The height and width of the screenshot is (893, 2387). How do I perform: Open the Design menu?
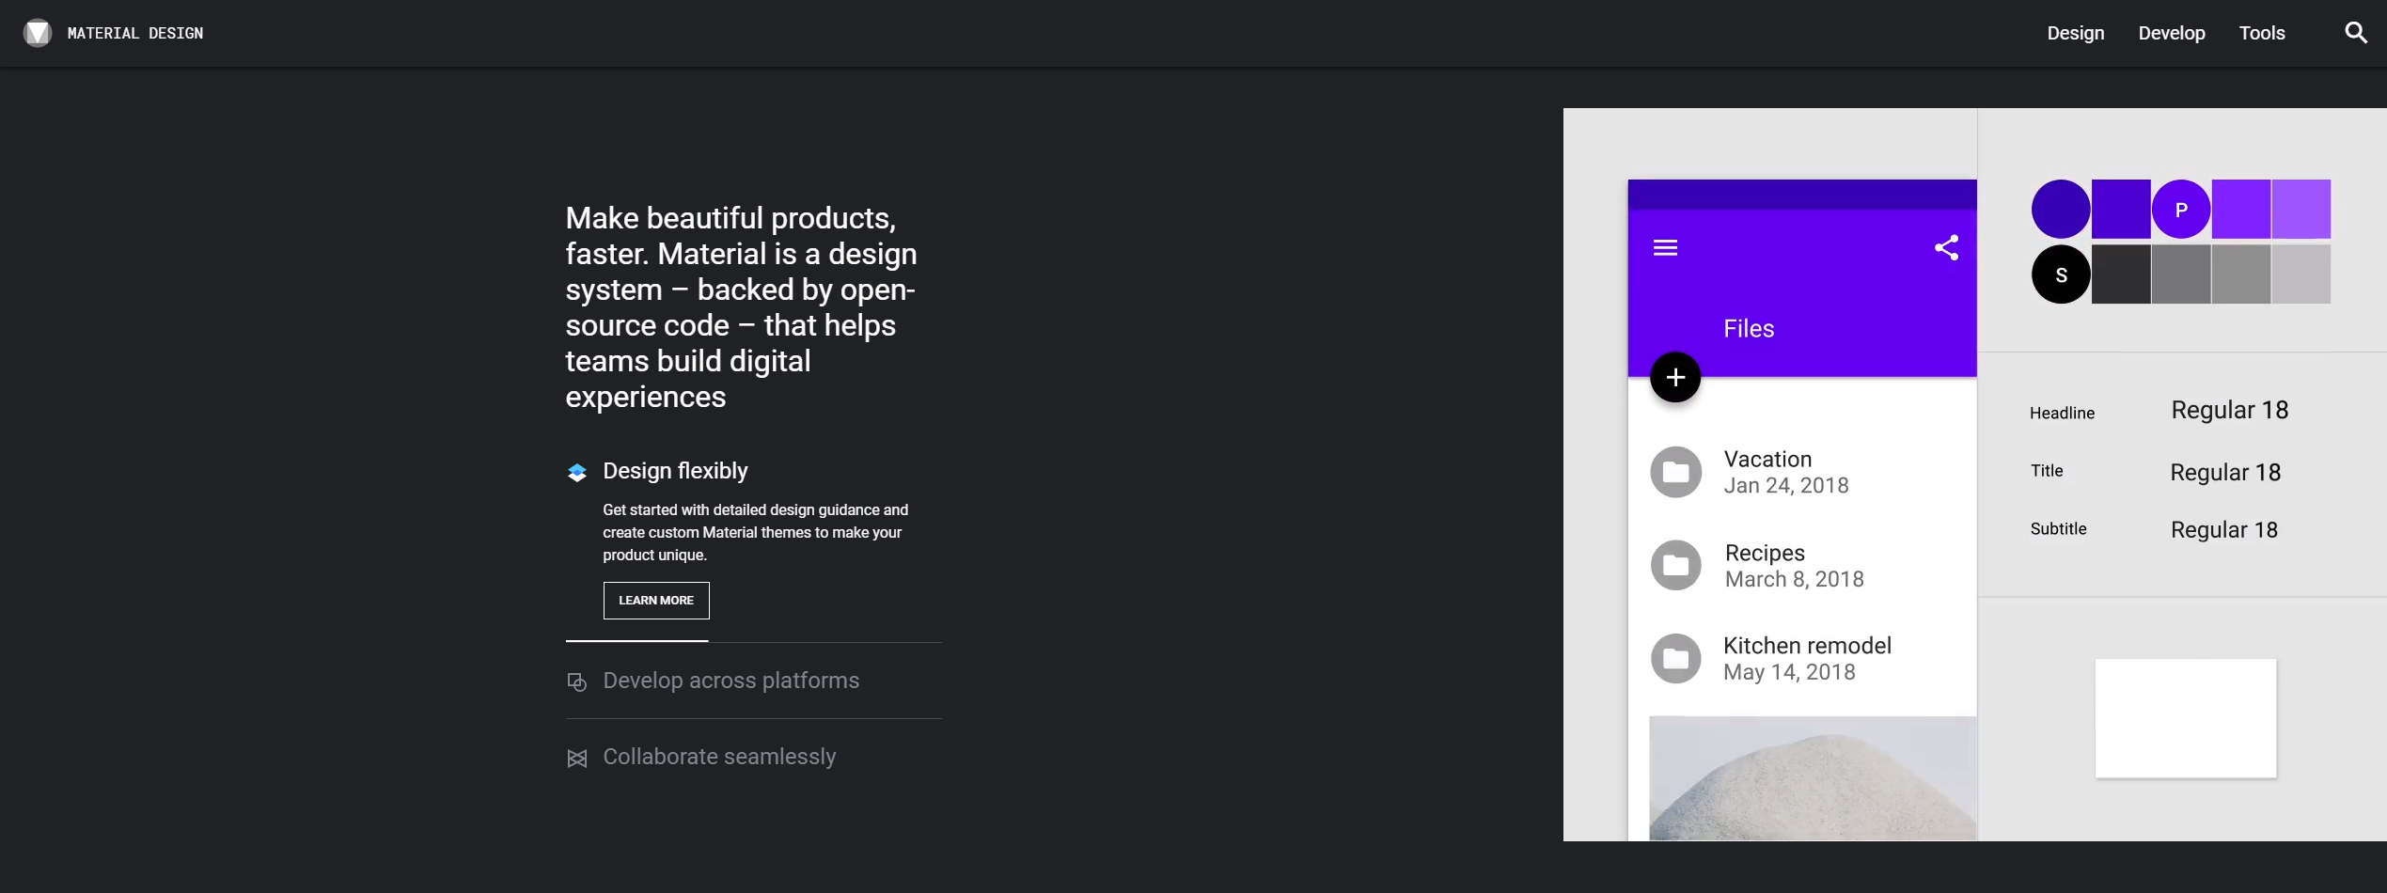(2076, 33)
